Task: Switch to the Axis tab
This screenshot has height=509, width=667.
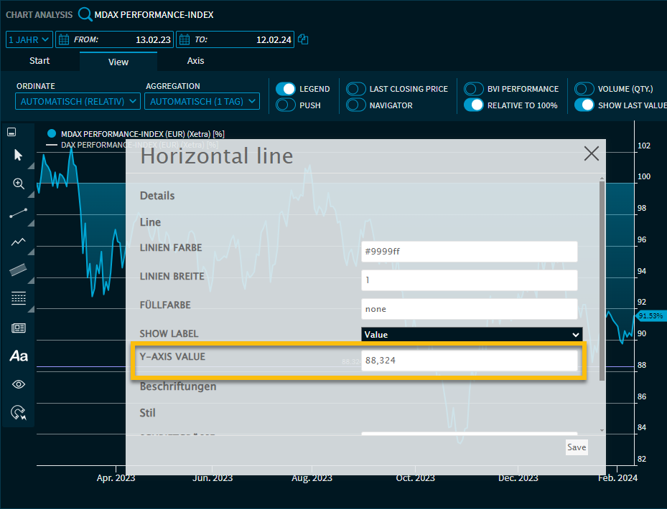Action: click(x=195, y=62)
